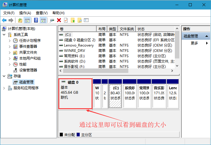Collapse the 系统工具 tree node
Screen dimensions: 211x145
click(4, 35)
